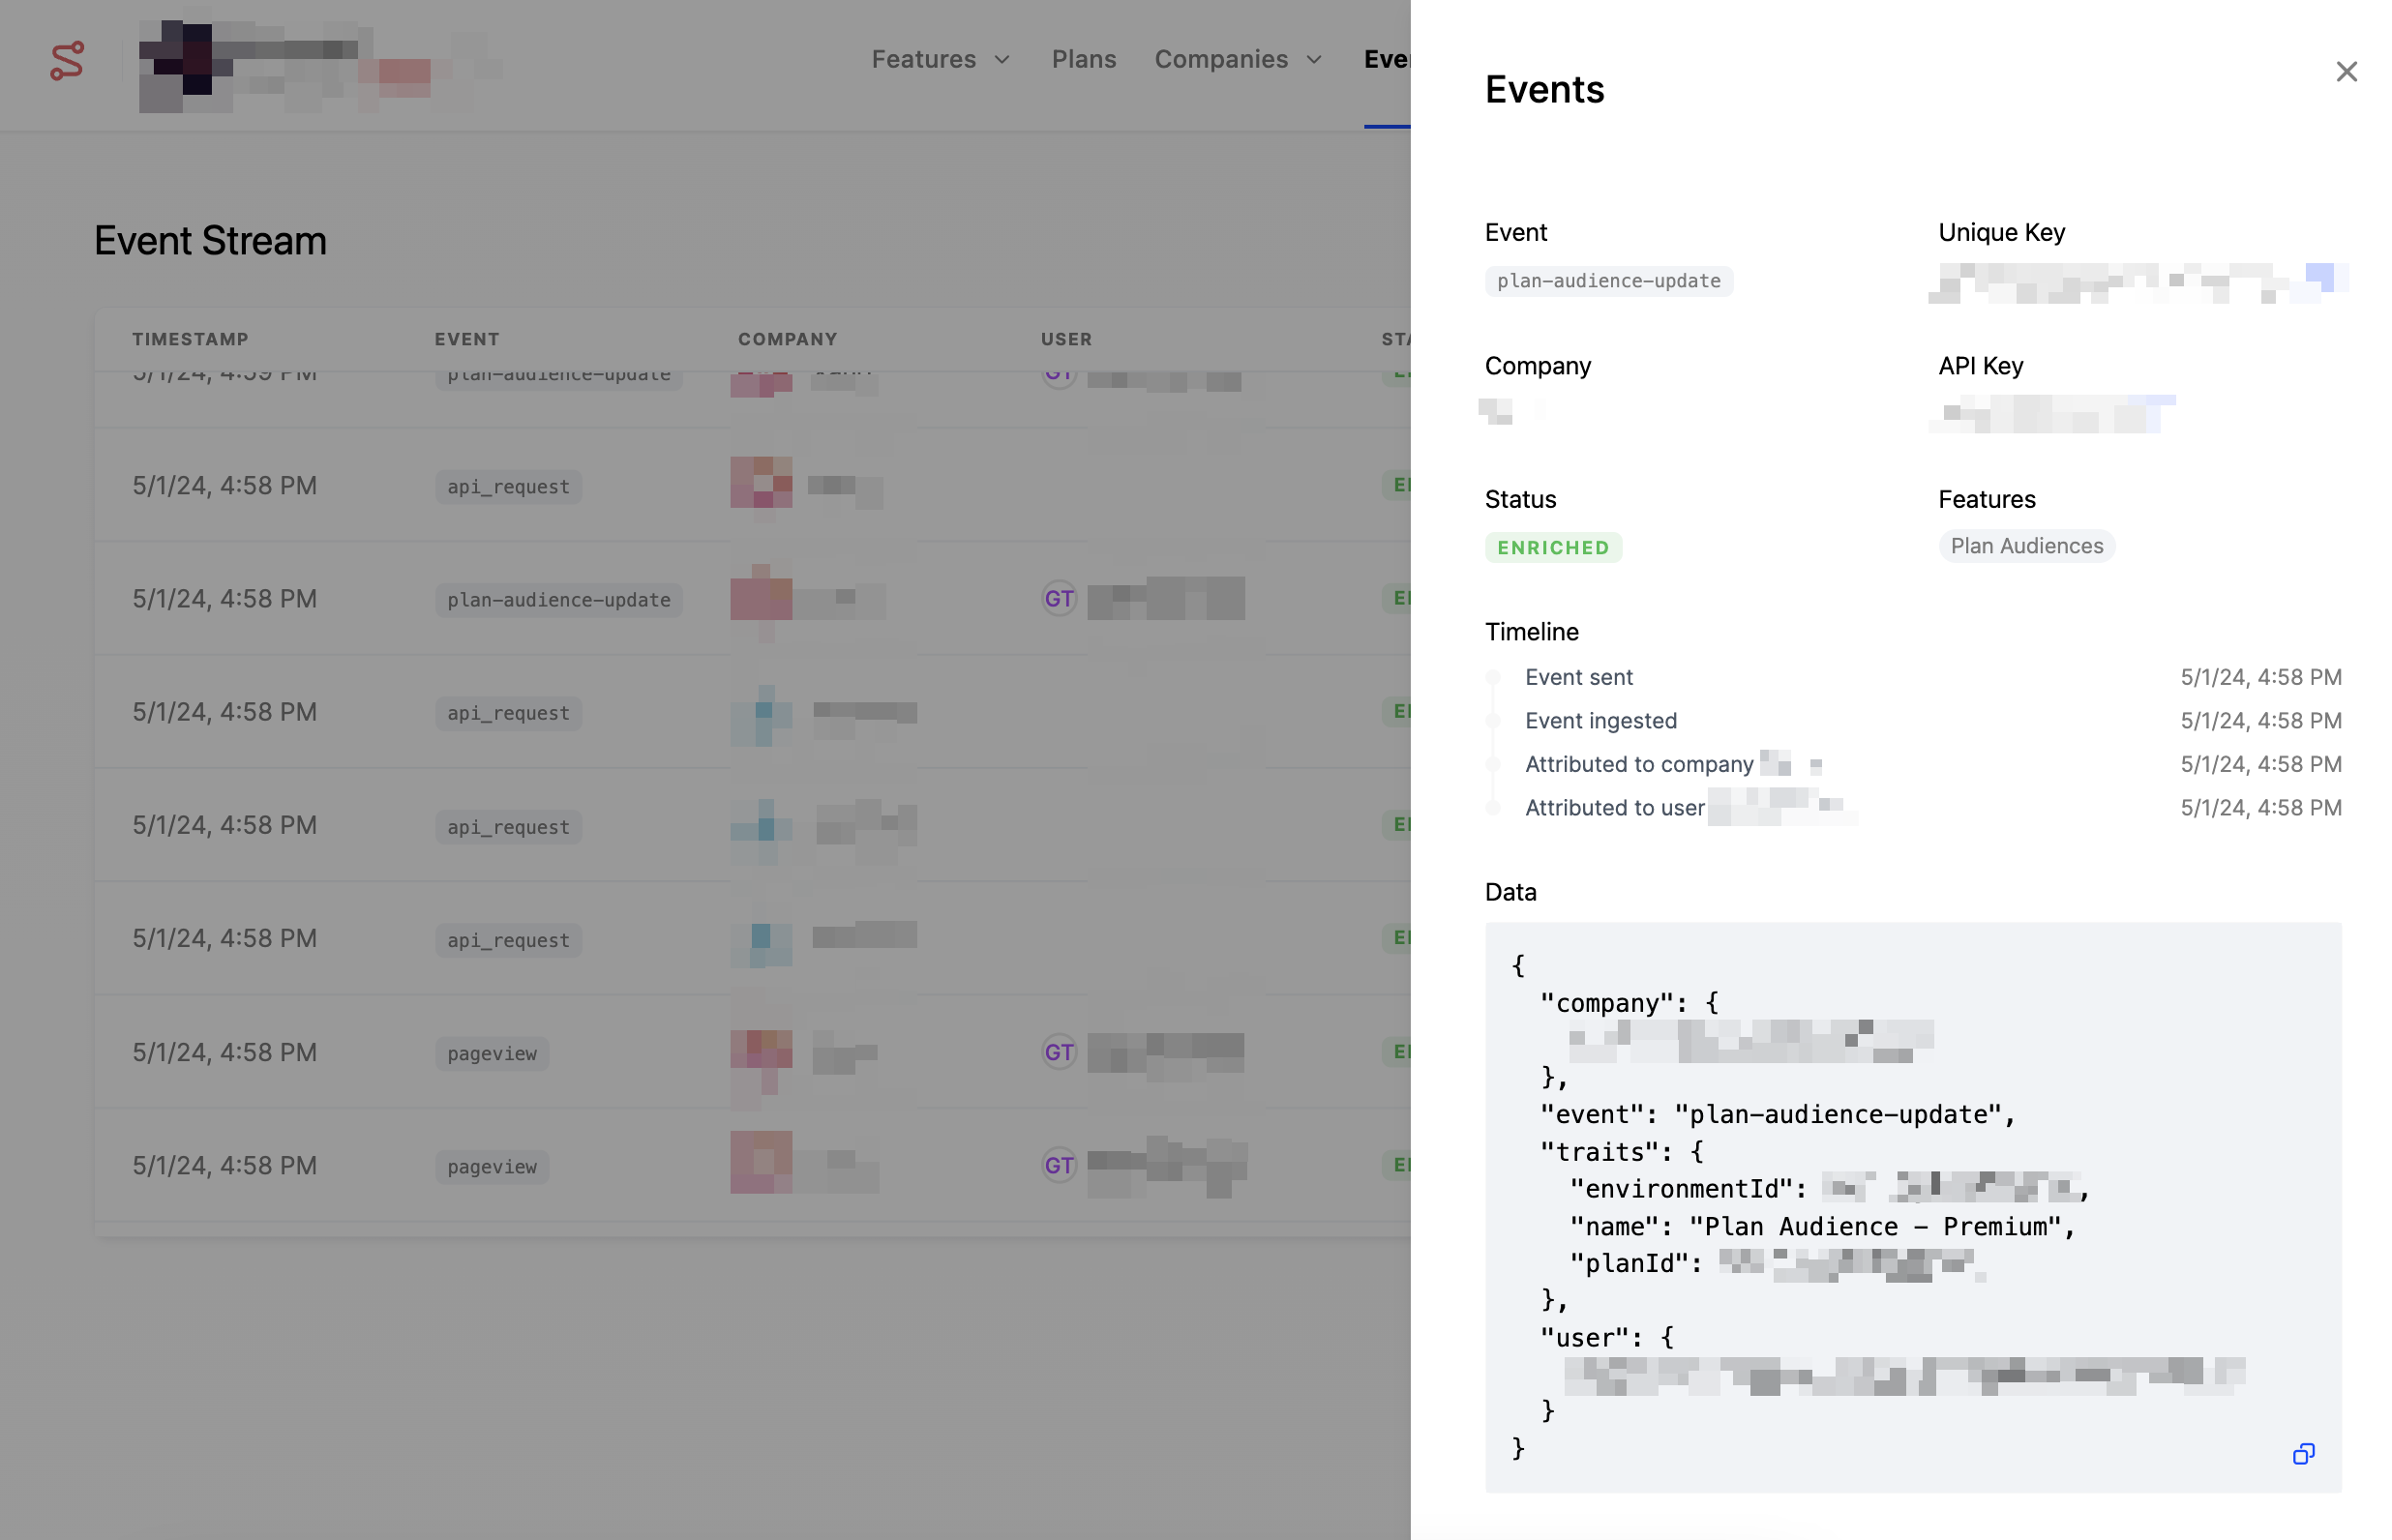Close the Events detail panel
This screenshot has height=1540, width=2392.
[2346, 71]
